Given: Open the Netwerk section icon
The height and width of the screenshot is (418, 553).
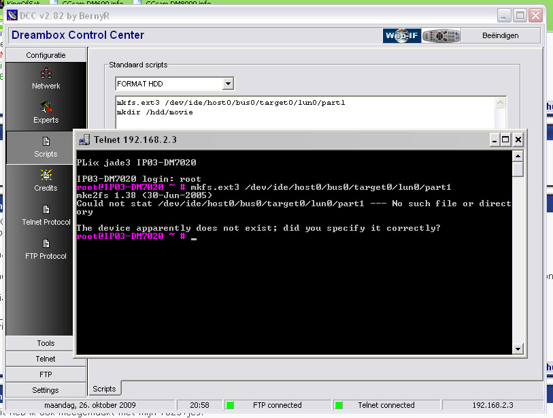Looking at the screenshot, I should pyautogui.click(x=46, y=73).
